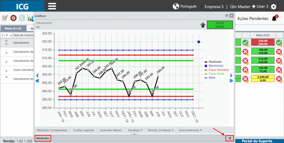Toggle Acumular Valores option

point(111,130)
